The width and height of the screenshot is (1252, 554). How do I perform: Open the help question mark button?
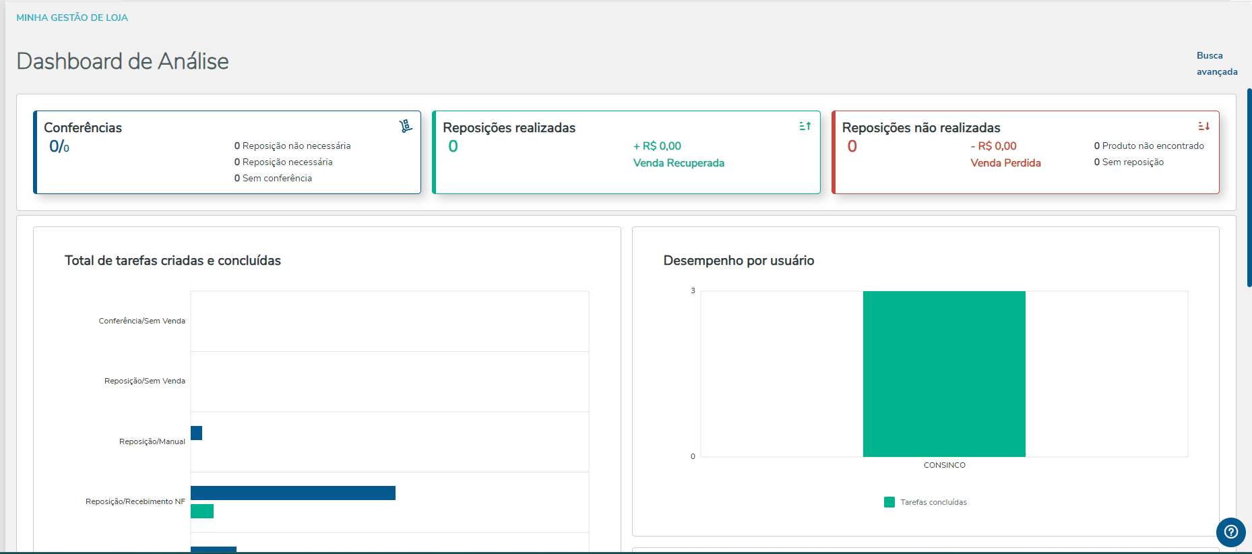click(1231, 532)
